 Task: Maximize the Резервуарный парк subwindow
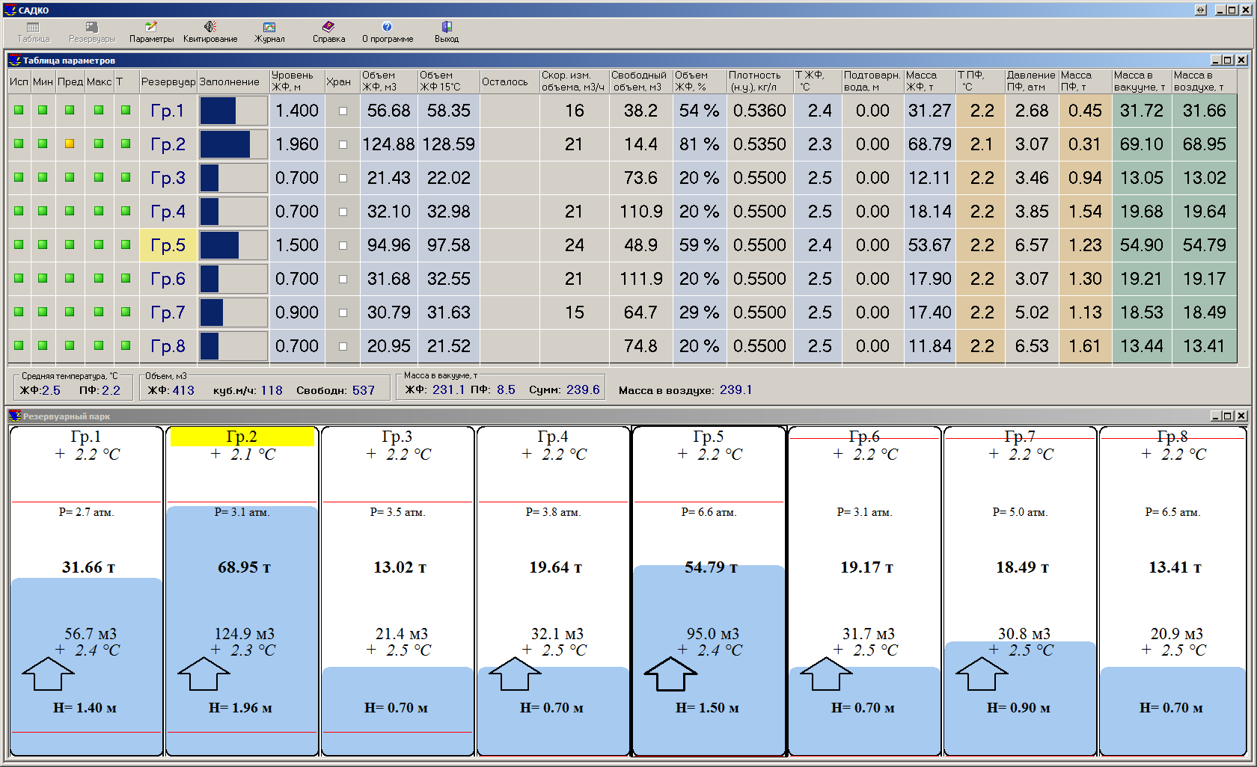(x=1228, y=416)
